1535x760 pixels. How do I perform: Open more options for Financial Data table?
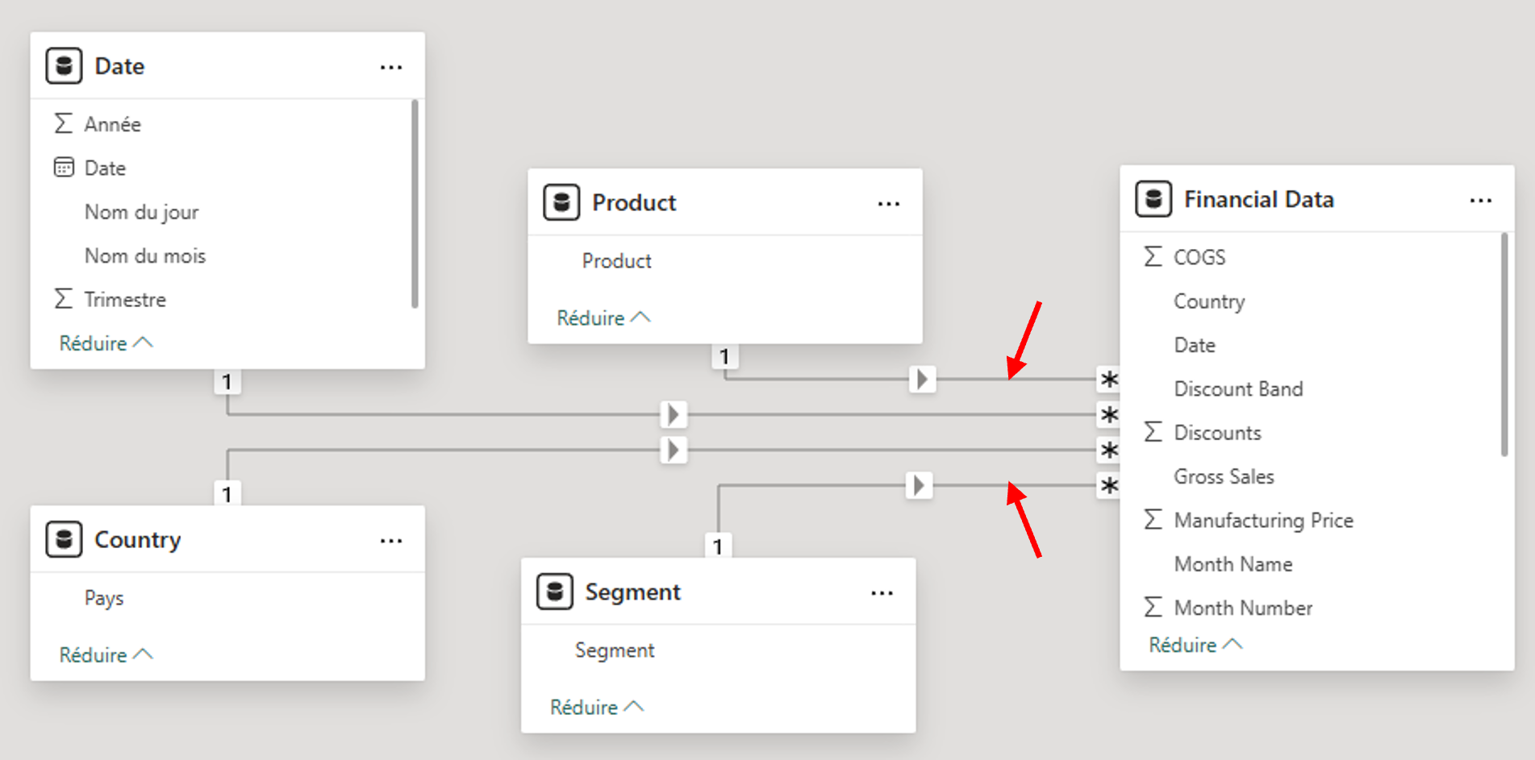pos(1480,200)
